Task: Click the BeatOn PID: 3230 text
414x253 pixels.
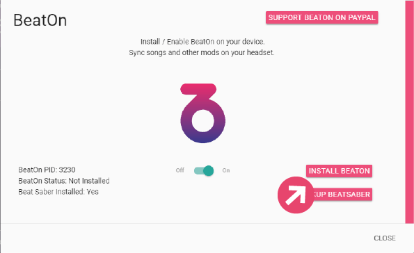Action: pos(47,170)
